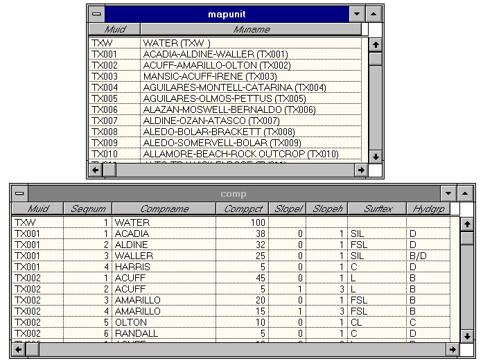
Task: Select the ALEDO-BOLAR-BRACKETT (TX008) row
Action: (218, 132)
